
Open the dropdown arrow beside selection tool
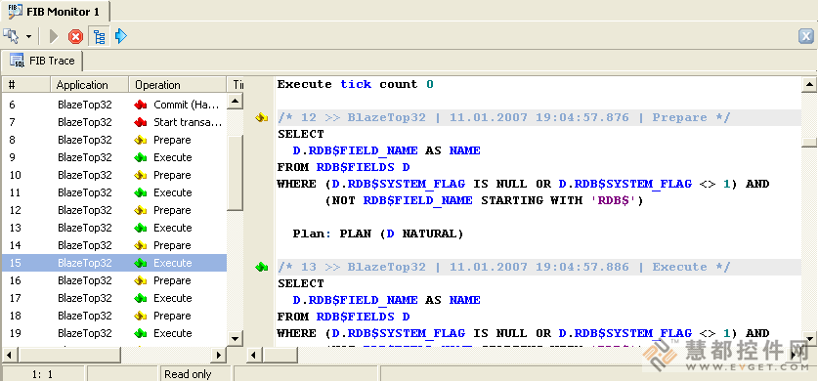coord(28,36)
